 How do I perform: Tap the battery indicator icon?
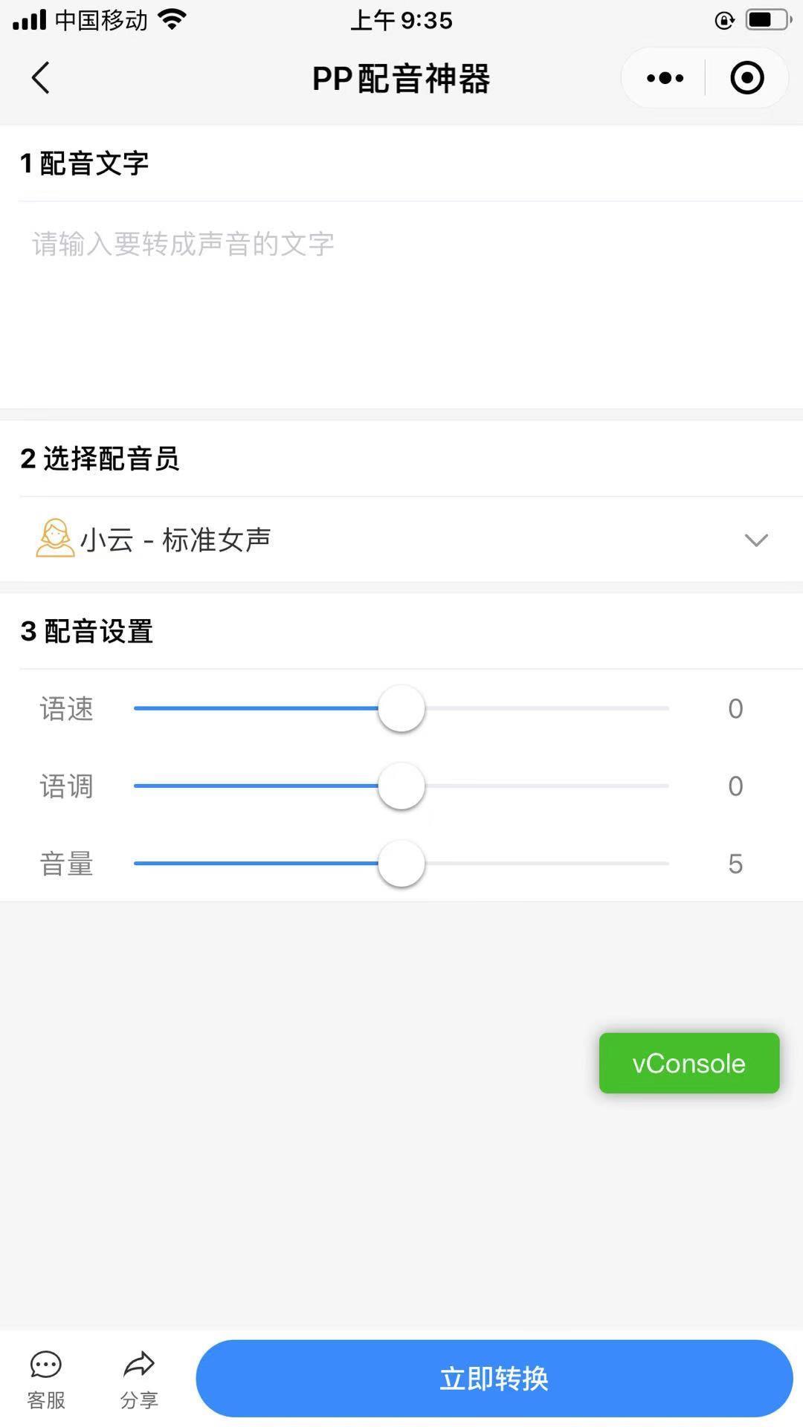(x=767, y=20)
